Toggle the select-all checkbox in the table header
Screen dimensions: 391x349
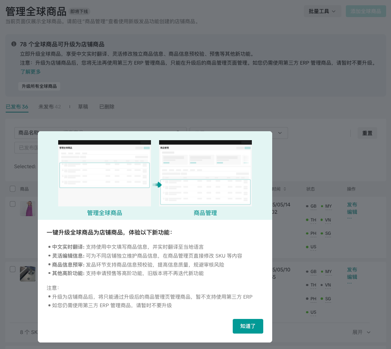(13, 189)
